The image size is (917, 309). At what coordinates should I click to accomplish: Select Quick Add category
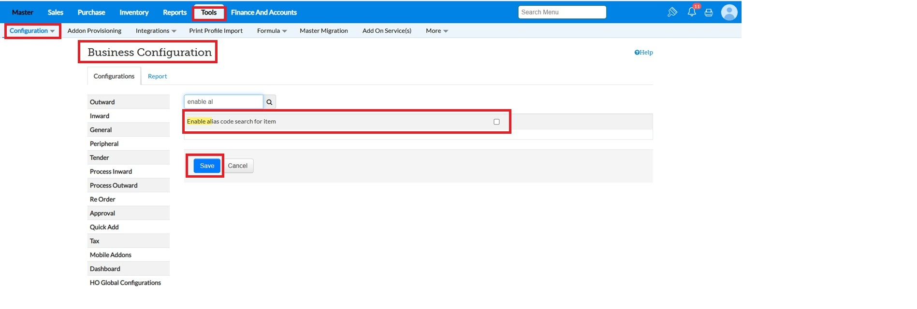(129, 227)
